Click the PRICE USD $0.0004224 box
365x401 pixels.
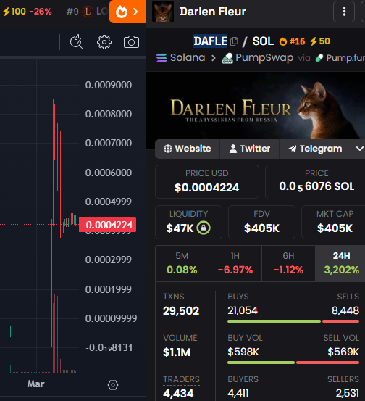point(207,181)
